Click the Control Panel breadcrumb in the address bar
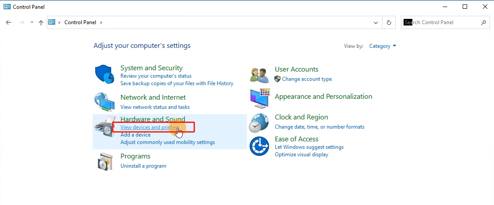Viewport: 494px width, 205px height. 80,22
